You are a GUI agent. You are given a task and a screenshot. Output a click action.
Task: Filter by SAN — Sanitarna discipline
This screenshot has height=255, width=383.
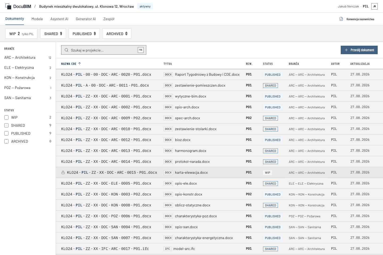[28, 98]
